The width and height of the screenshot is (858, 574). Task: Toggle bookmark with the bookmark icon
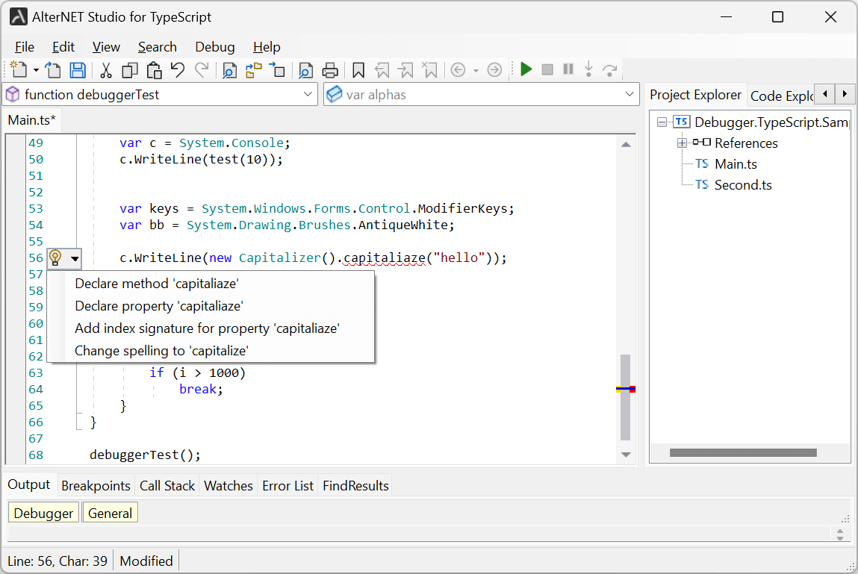pyautogui.click(x=358, y=70)
